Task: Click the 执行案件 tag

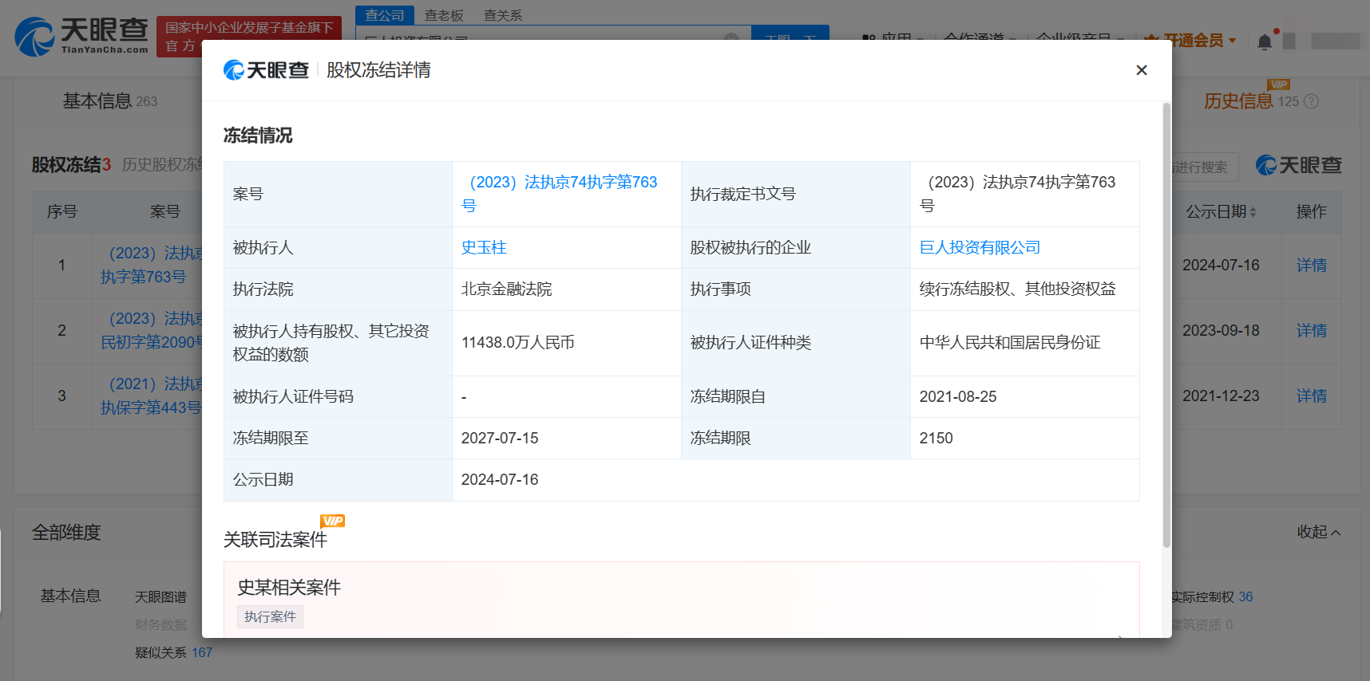Action: point(270,616)
